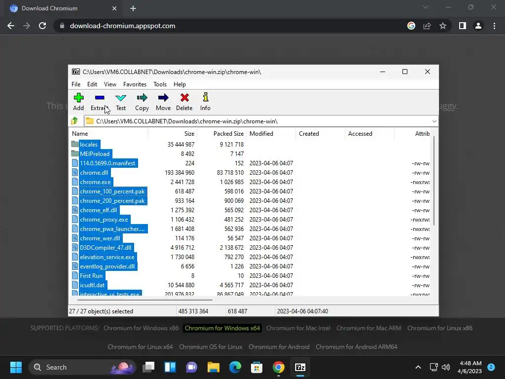Image resolution: width=505 pixels, height=379 pixels.
Task: Open the View menu
Action: tap(110, 84)
